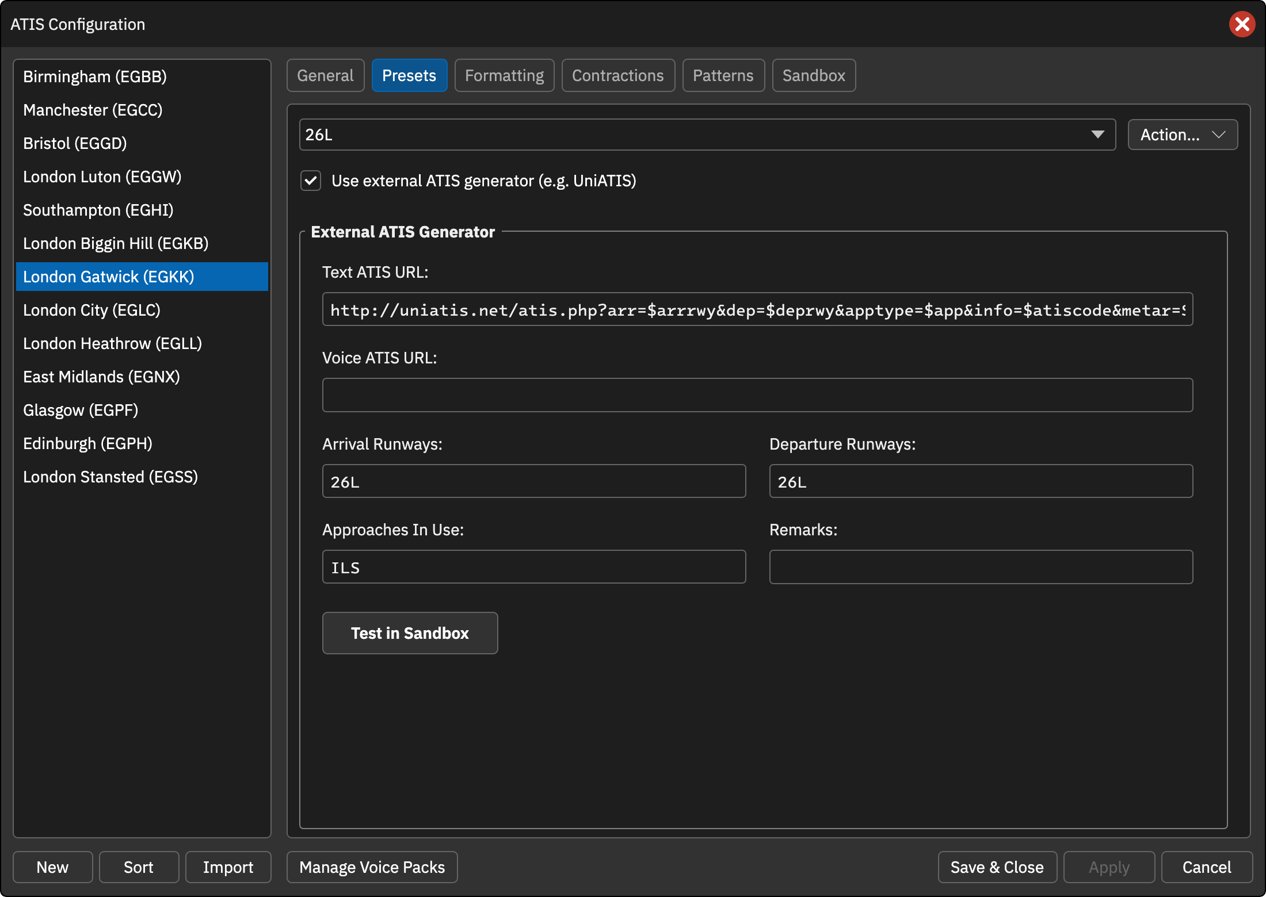Select London Gatwick (EGKK)
Viewport: 1266px width, 897px height.
142,277
